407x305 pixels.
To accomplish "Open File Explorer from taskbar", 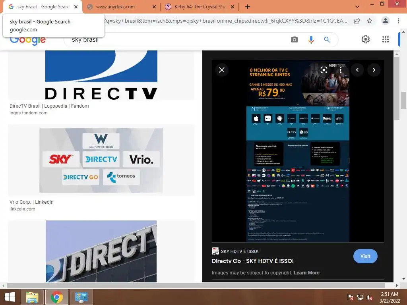I will pos(32,297).
